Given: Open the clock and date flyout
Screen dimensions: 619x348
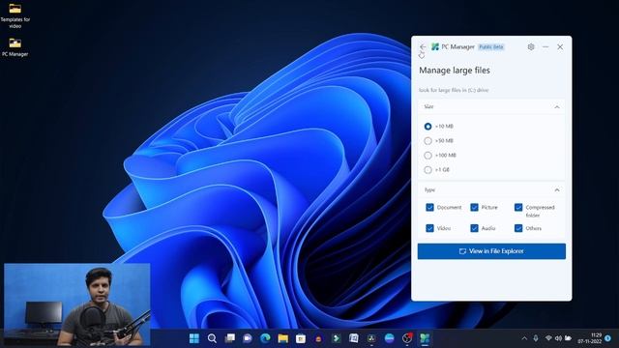Looking at the screenshot, I should point(590,338).
